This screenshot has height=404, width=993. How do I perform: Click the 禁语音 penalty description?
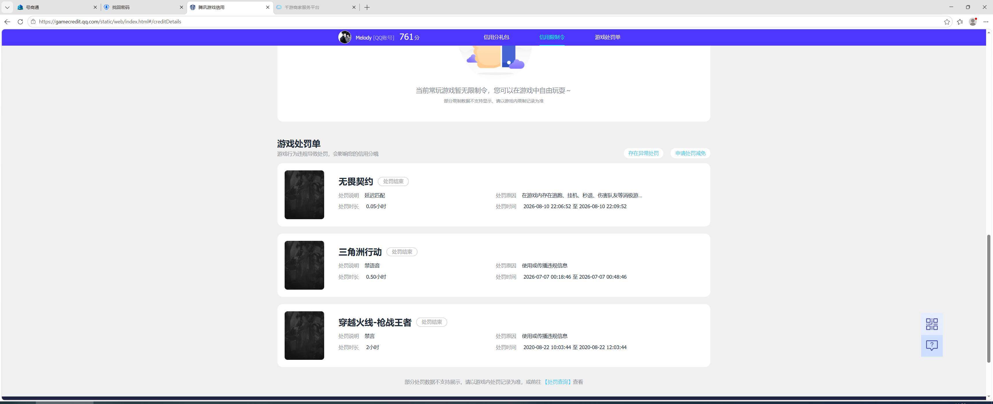tap(372, 266)
